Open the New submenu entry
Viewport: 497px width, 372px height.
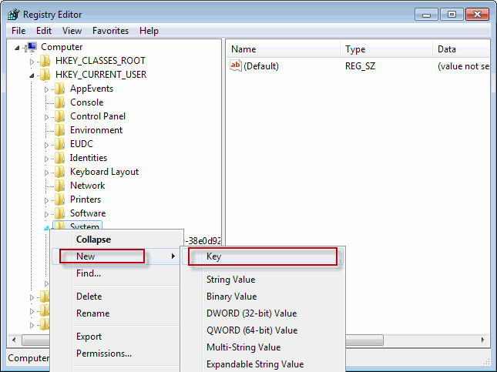click(116, 256)
